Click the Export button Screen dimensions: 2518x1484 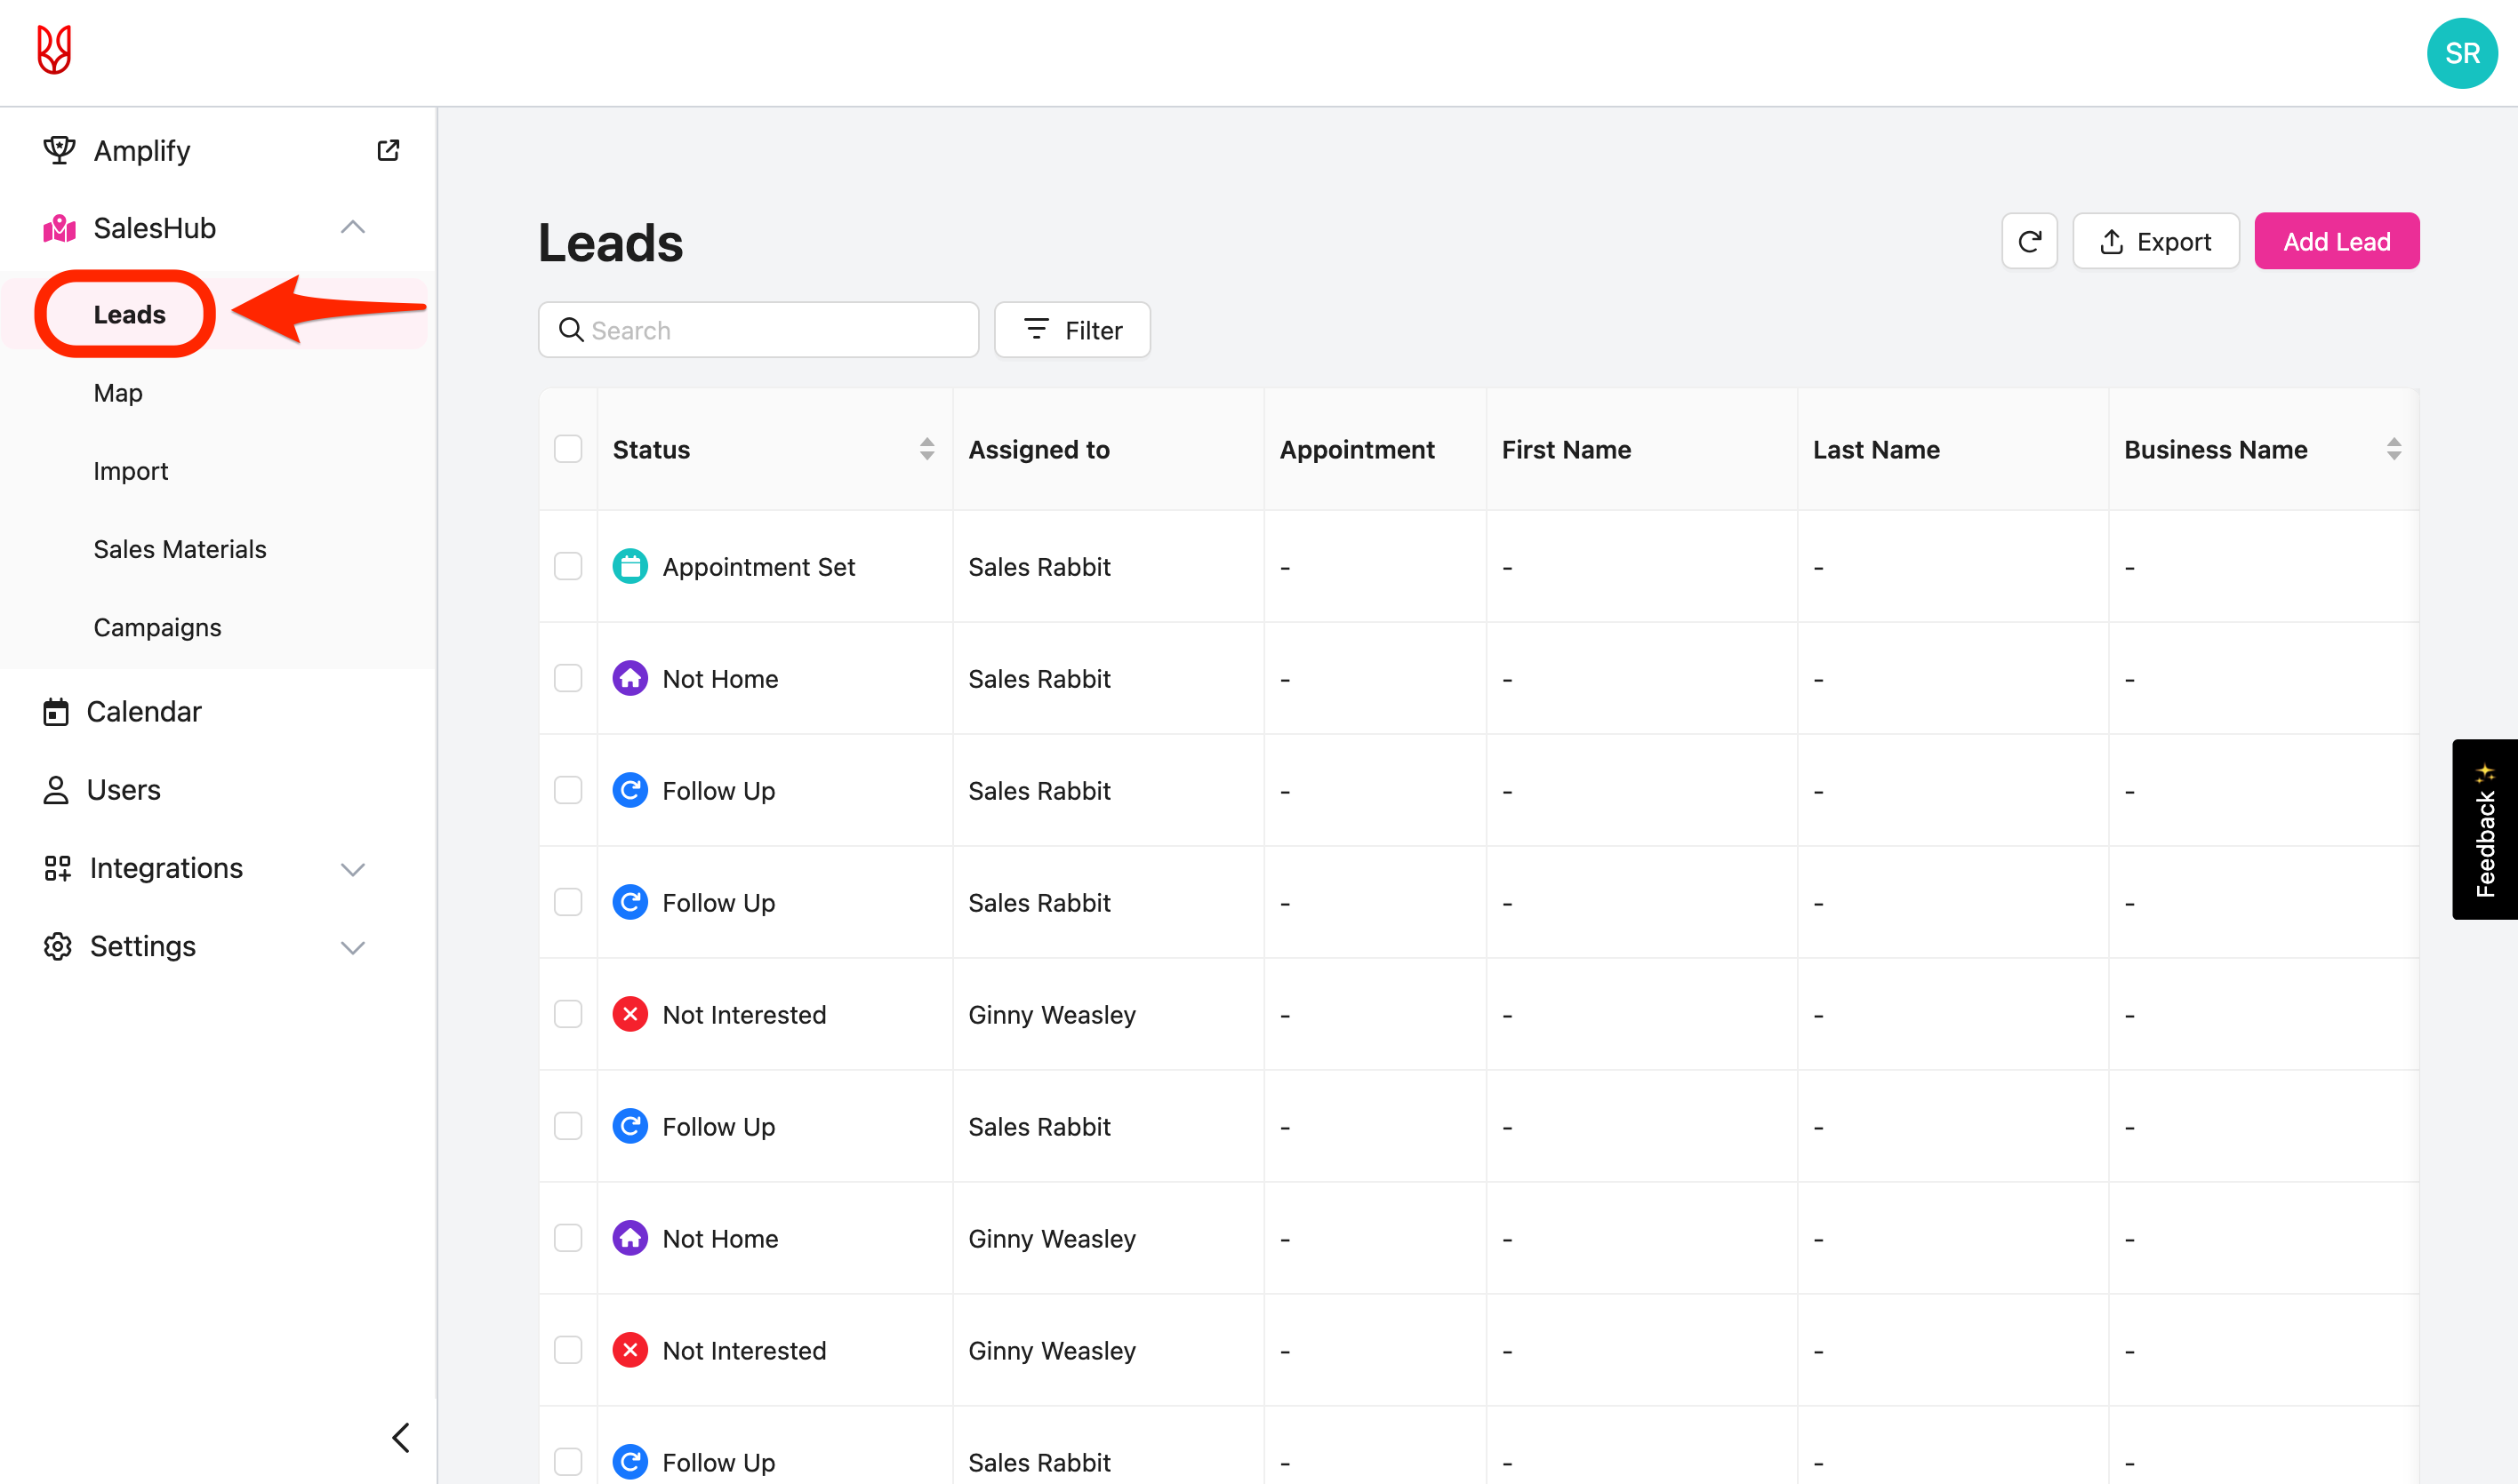click(x=2155, y=241)
